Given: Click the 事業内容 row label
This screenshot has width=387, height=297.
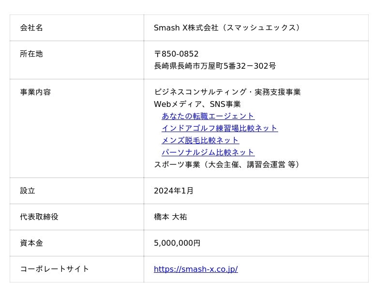Looking at the screenshot, I should (35, 92).
